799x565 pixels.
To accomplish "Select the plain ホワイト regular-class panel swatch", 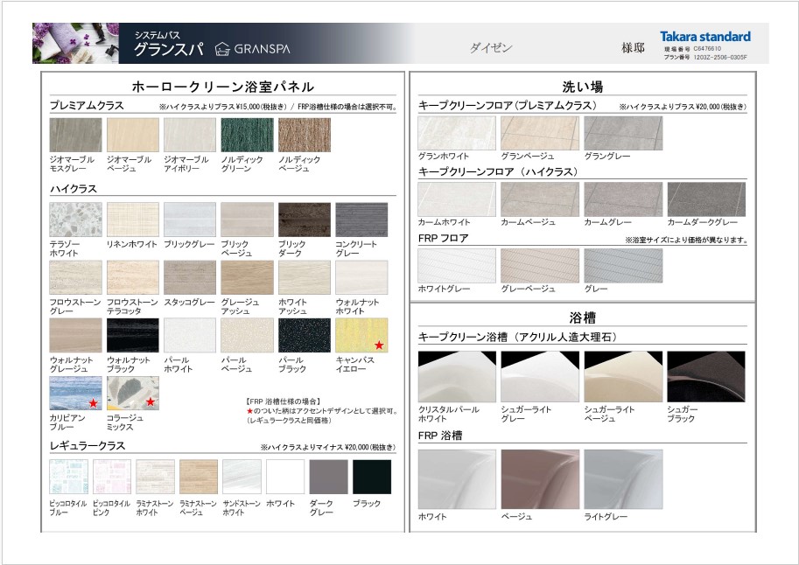I will coord(285,477).
